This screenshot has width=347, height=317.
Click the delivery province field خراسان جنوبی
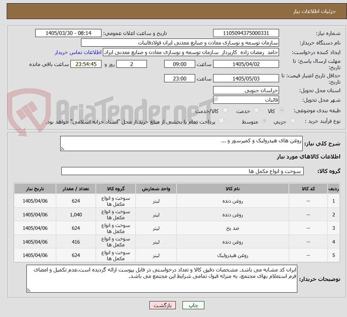click(x=246, y=90)
